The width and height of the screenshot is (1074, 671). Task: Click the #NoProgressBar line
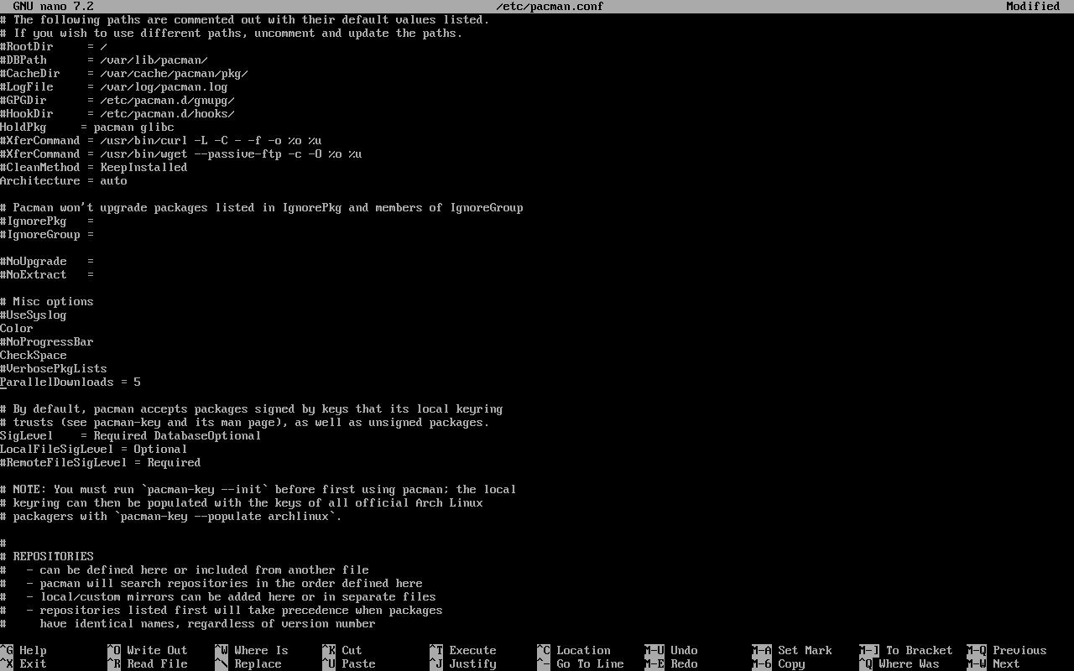point(47,341)
